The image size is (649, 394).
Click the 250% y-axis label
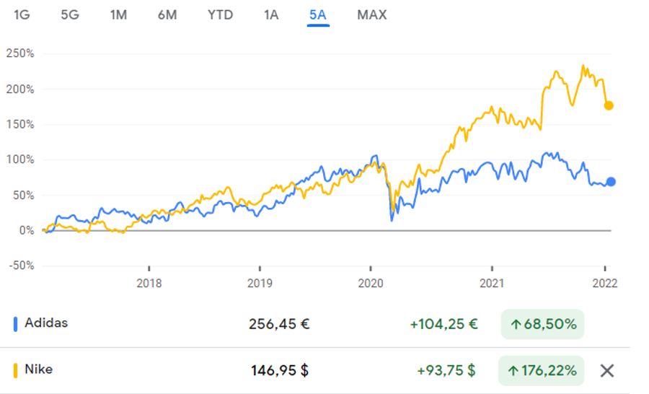[x=20, y=53]
